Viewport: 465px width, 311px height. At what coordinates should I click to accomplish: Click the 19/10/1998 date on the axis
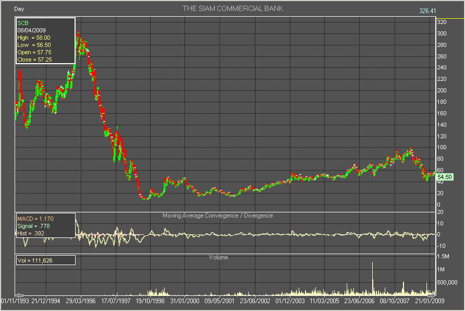coord(150,301)
